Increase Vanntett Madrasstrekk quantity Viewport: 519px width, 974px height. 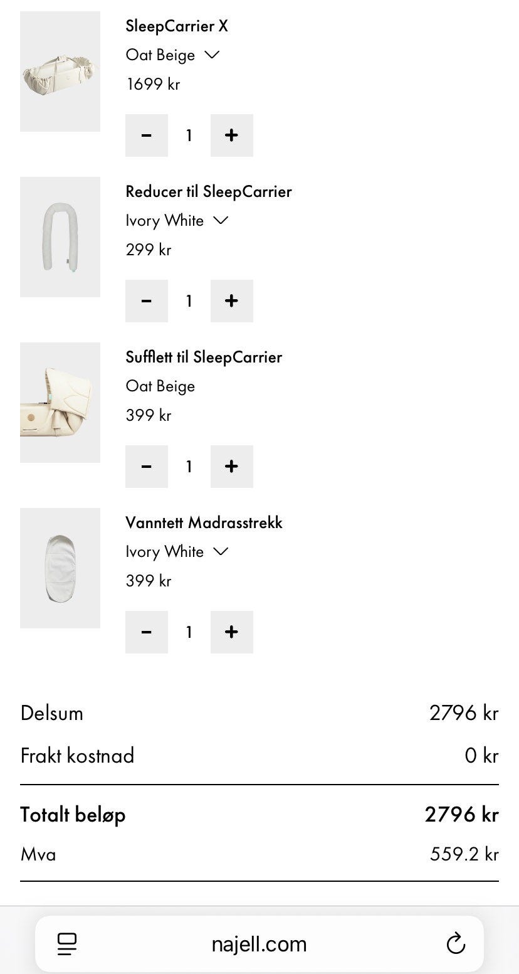231,632
